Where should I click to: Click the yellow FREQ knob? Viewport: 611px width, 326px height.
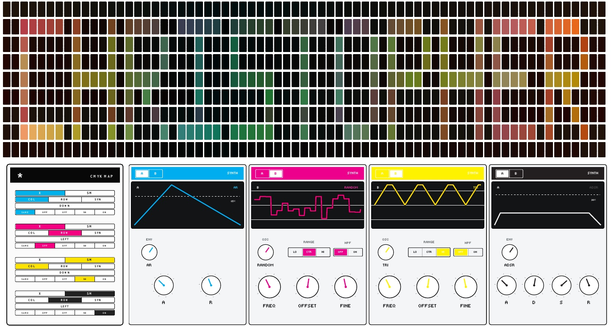[389, 287]
